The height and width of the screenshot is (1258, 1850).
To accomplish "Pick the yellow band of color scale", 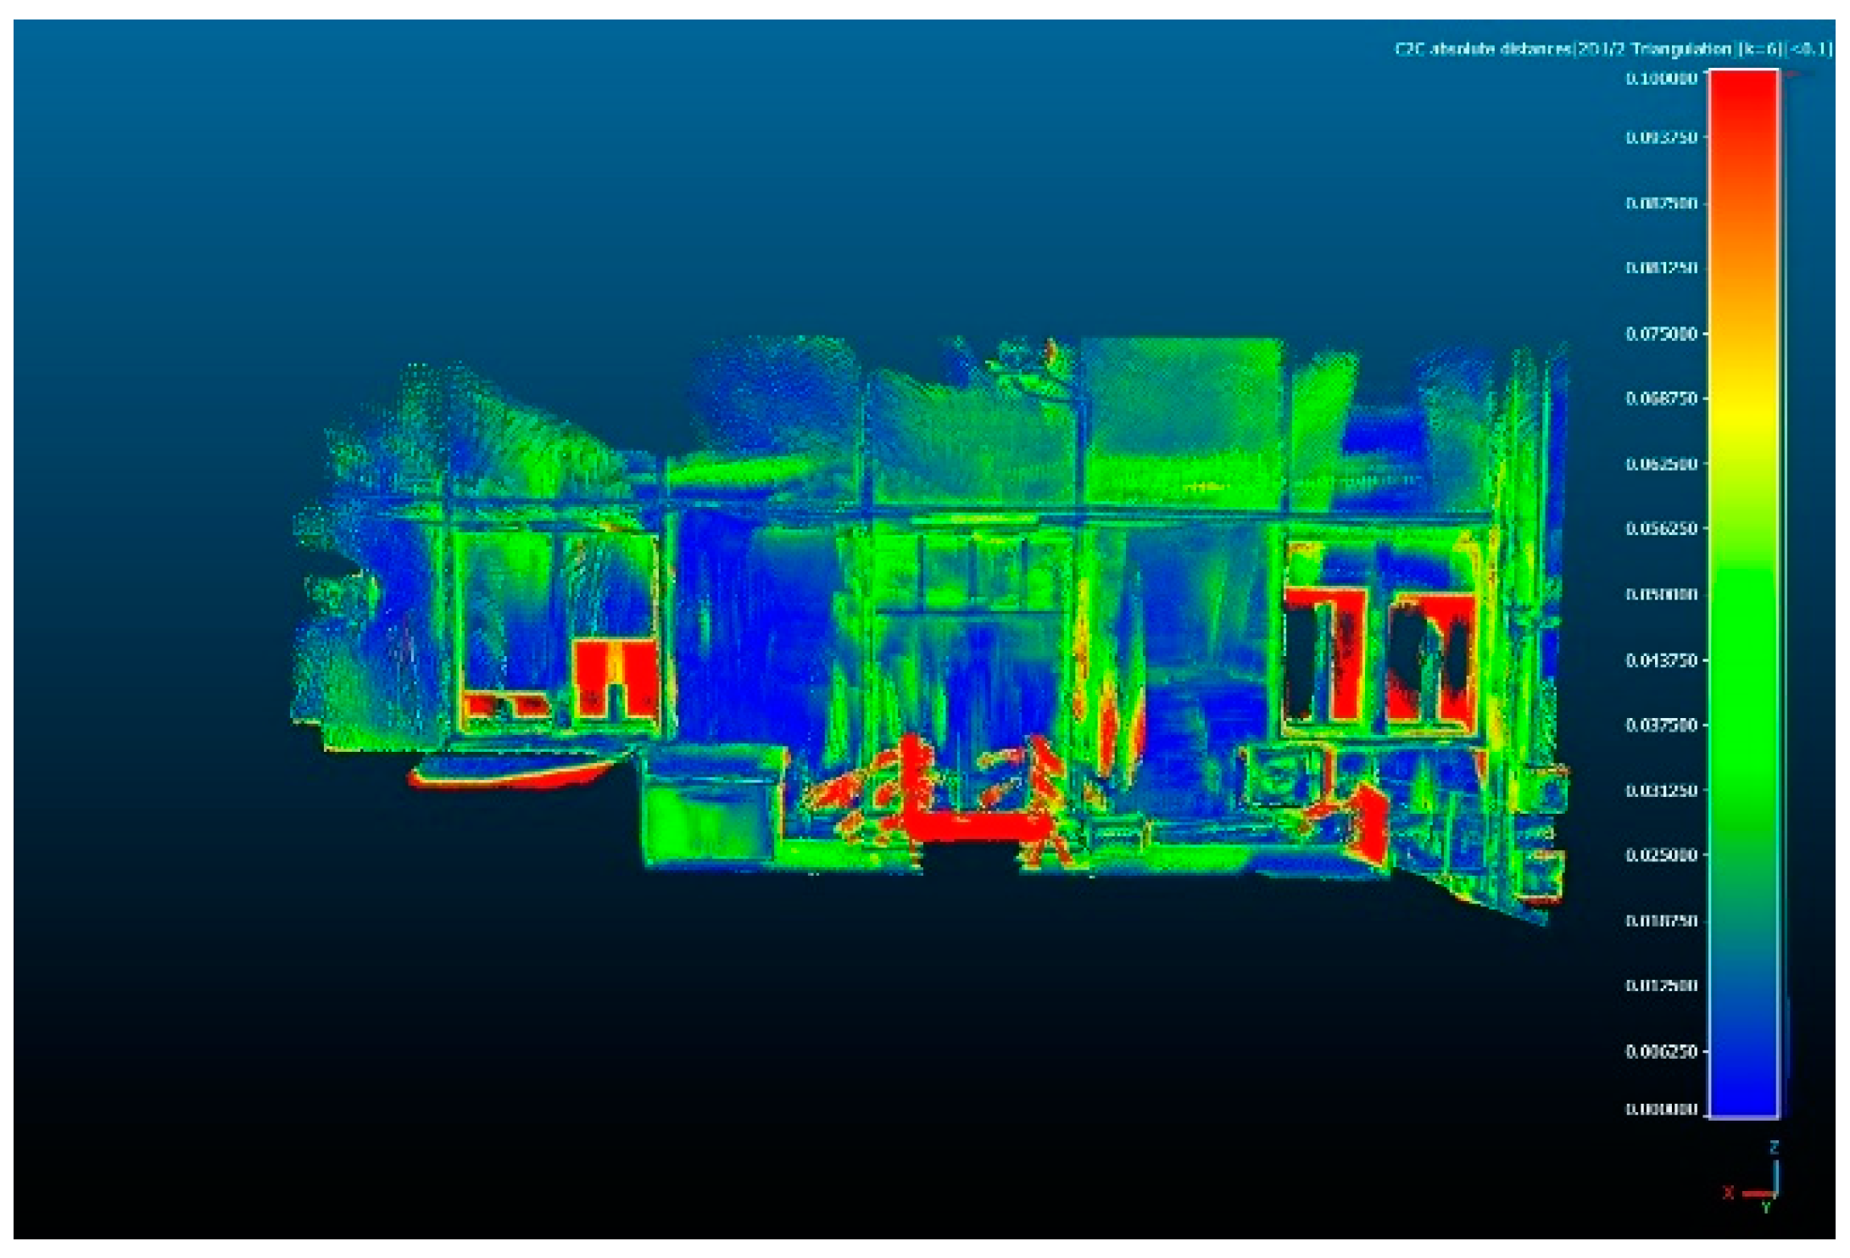I will pyautogui.click(x=1742, y=415).
